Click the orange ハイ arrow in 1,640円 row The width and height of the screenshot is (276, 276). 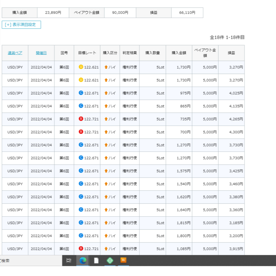pyautogui.click(x=106, y=210)
